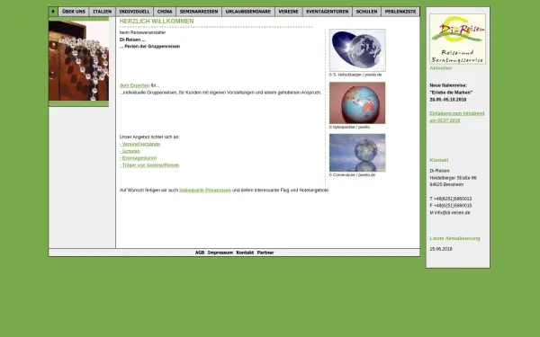Click the 'Neue Italienreise' announcement text
Screen dimensions: 540x337
coord(448,85)
